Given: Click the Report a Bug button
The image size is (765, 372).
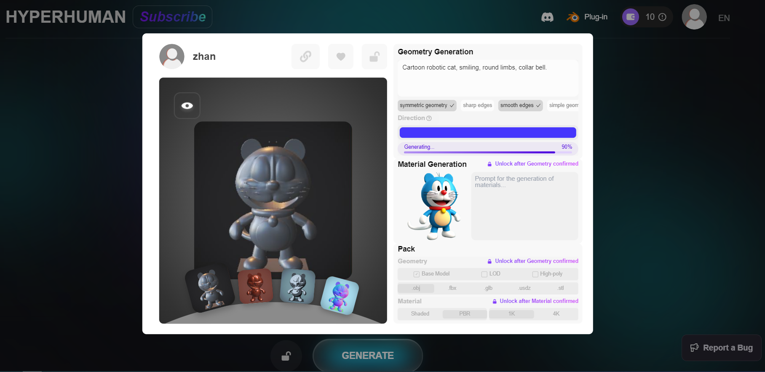Looking at the screenshot, I should pos(722,348).
